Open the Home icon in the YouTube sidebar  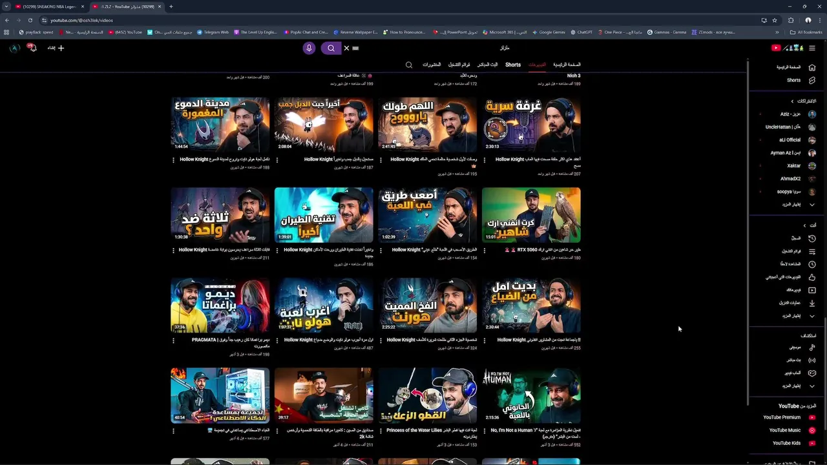tap(812, 67)
